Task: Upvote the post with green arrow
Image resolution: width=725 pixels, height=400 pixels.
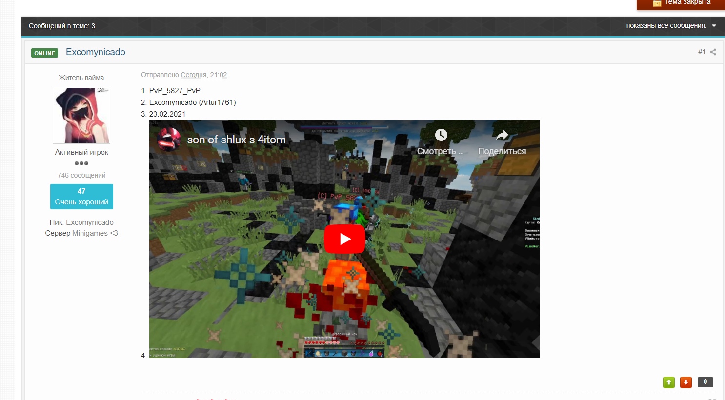Action: 669,382
